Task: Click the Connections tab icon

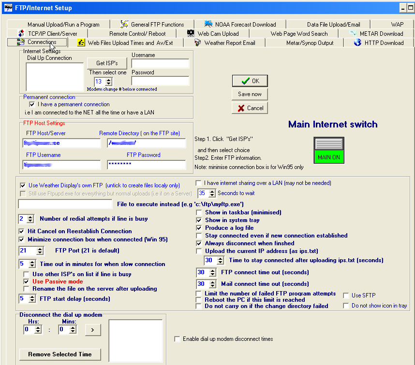Action: click(21, 42)
